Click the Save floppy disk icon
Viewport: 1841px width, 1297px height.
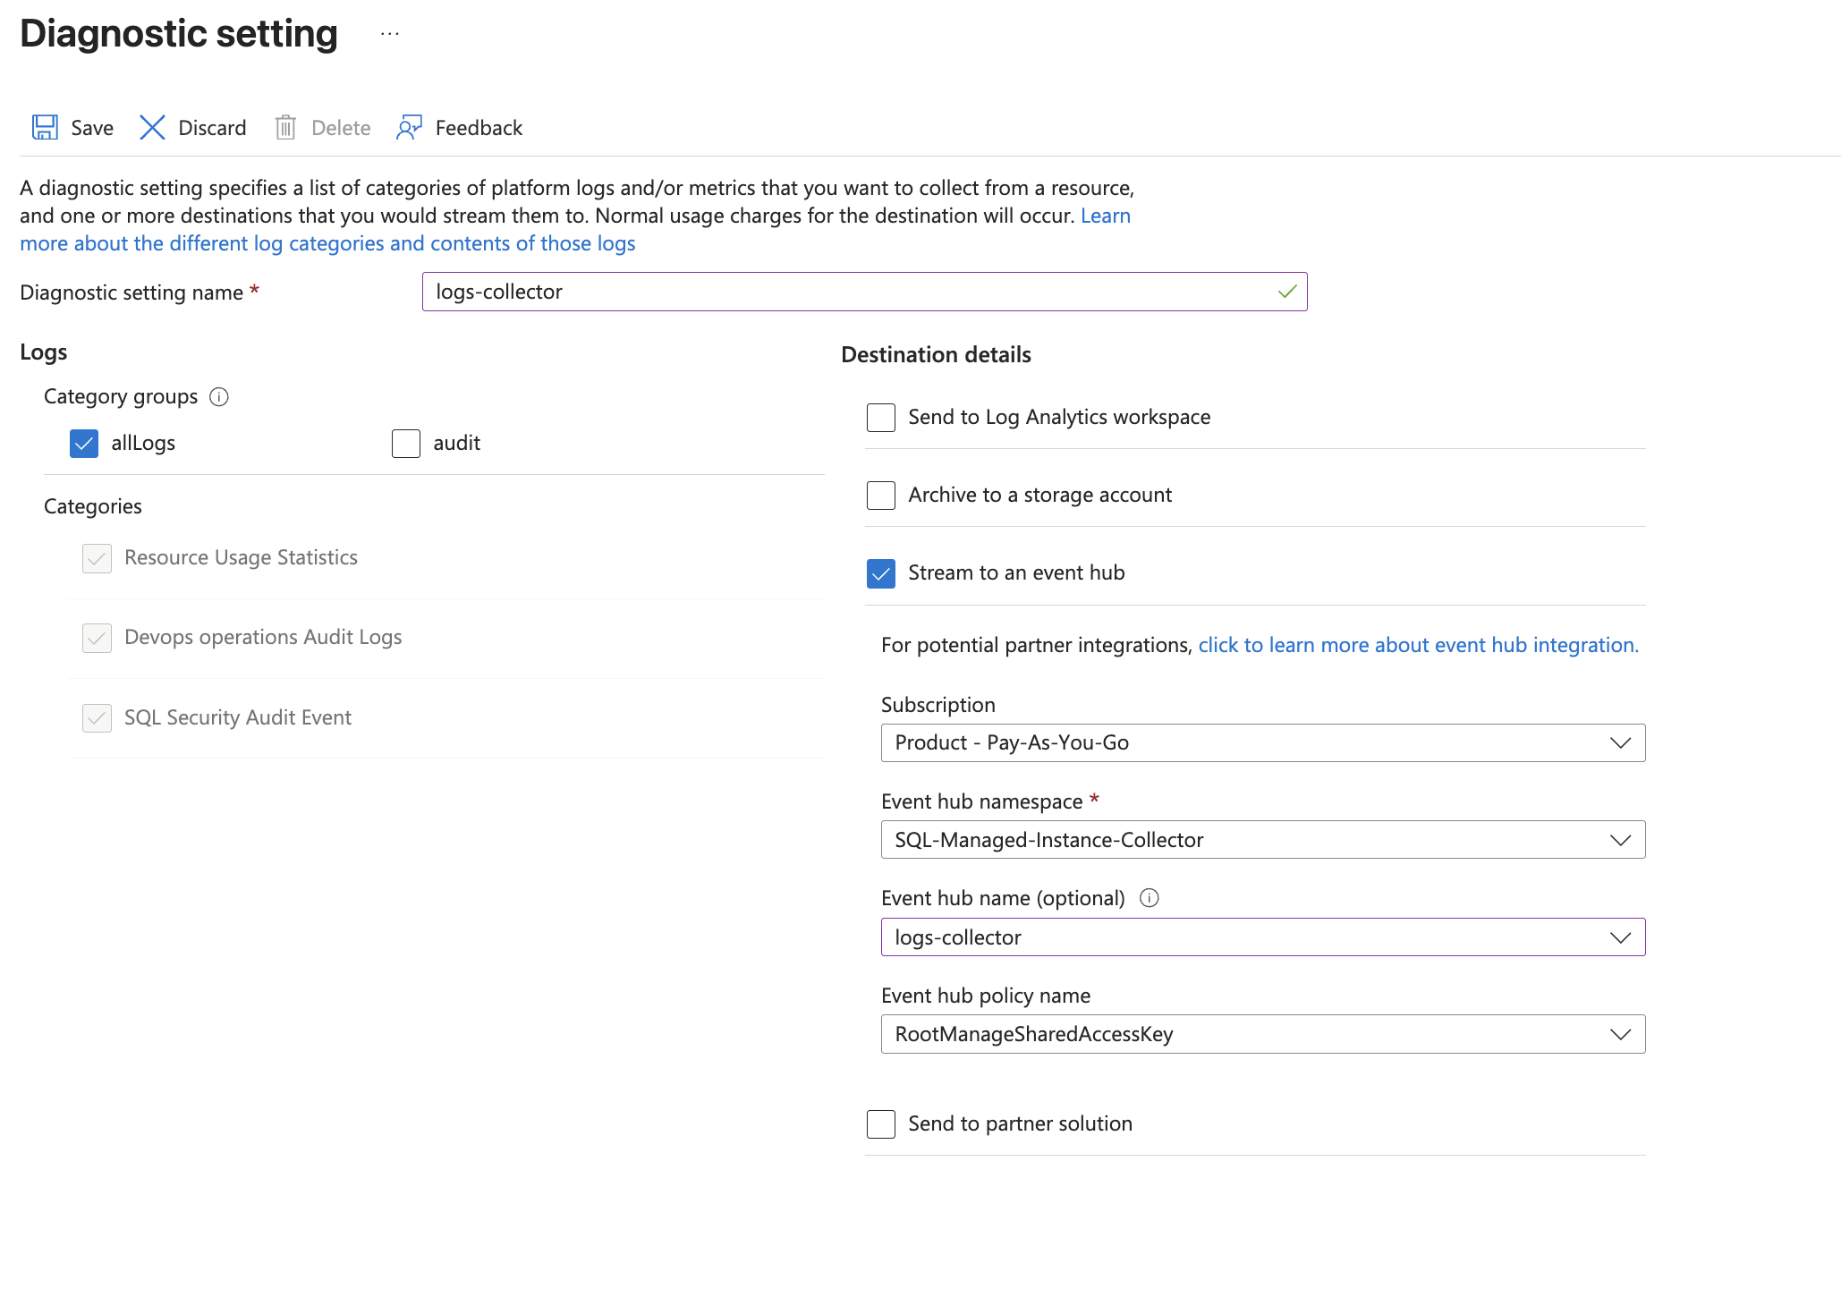coord(45,128)
